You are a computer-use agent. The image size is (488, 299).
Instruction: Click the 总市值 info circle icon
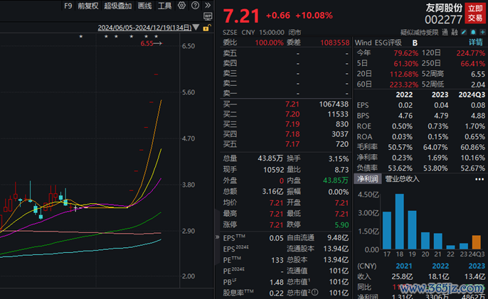[x=315, y=292]
